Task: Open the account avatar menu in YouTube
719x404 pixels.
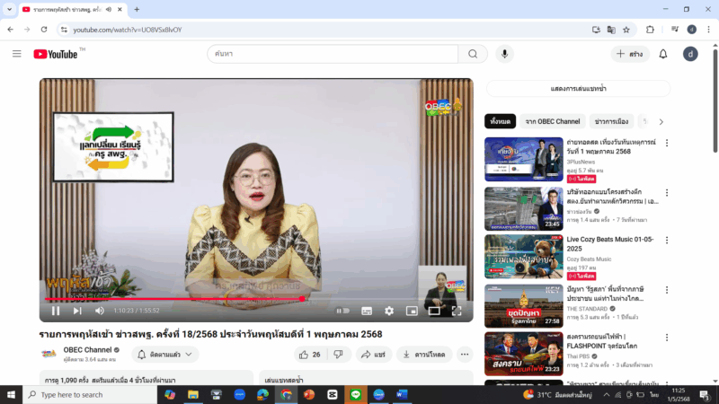Action: (690, 54)
